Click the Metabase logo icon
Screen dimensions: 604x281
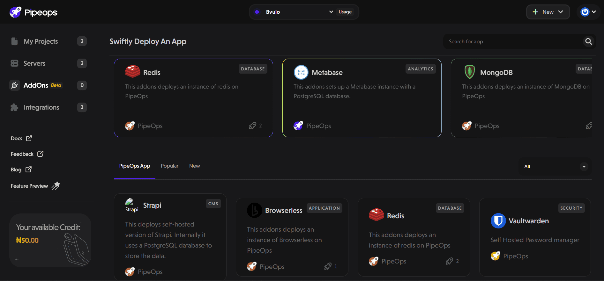pyautogui.click(x=301, y=72)
